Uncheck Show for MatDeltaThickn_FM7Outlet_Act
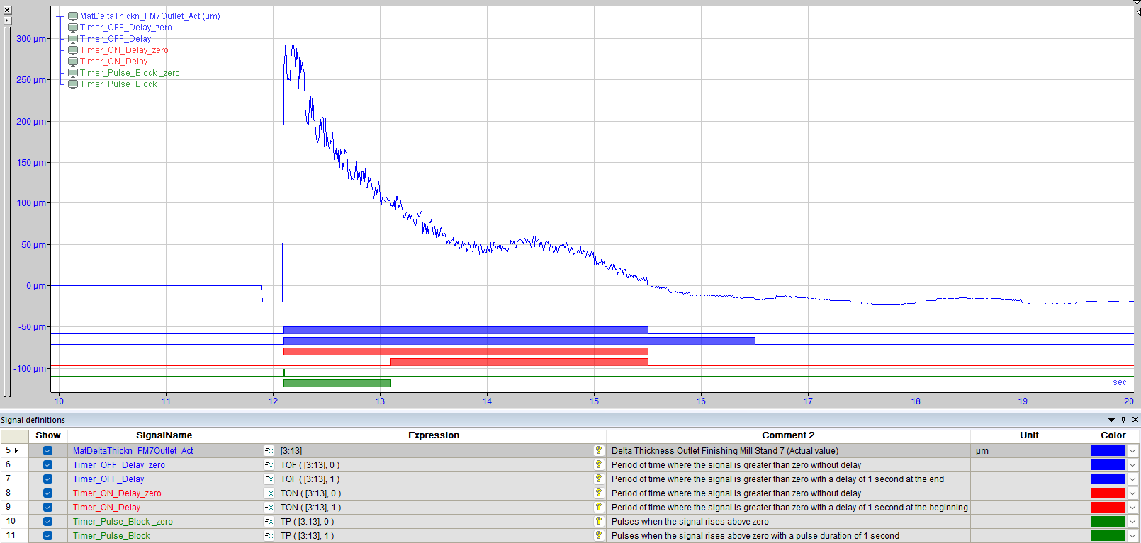Image resolution: width=1141 pixels, height=543 pixels. [47, 451]
